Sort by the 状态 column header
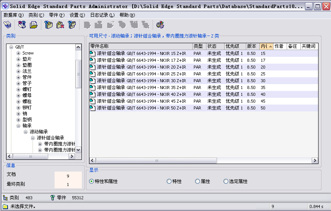 tap(215, 46)
